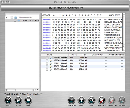Click the hex viewer scrollbar thumb
This screenshot has height=108, width=130.
point(124,15)
